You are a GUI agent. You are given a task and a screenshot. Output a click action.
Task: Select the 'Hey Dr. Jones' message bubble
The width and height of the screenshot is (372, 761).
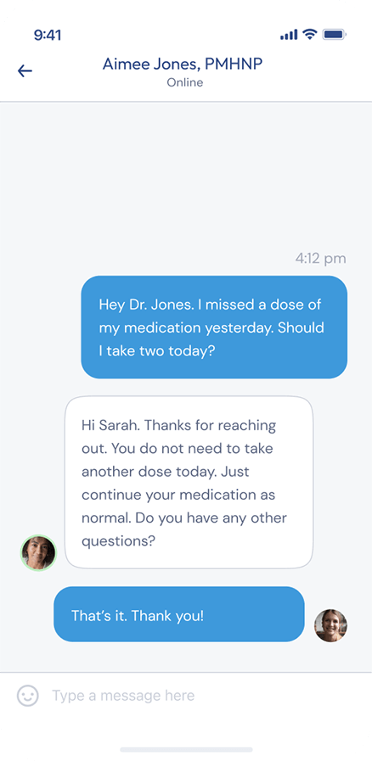[214, 327]
